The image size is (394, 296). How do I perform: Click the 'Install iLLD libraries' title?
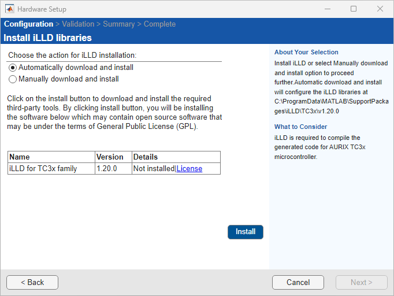coord(47,38)
